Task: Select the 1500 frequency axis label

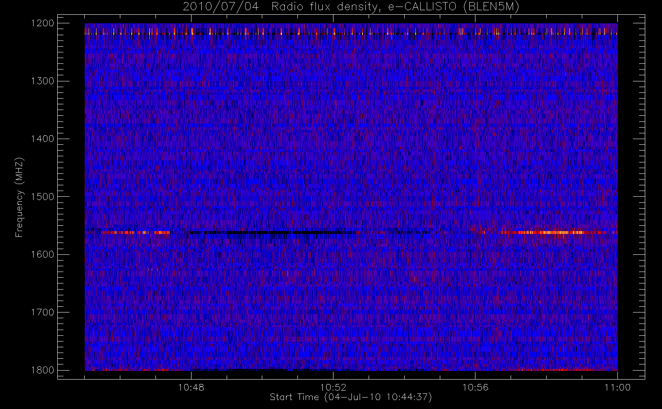Action: click(x=42, y=197)
